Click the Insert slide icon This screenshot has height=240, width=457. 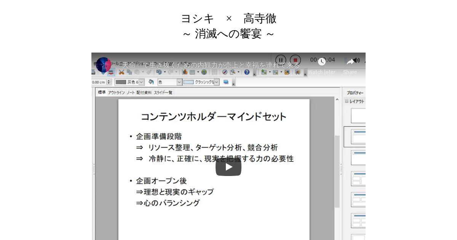(264, 72)
